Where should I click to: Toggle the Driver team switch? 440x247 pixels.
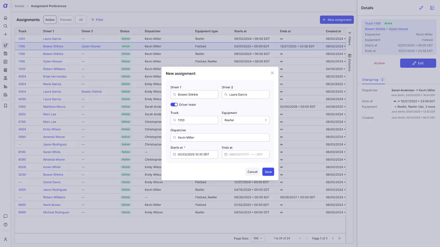(x=174, y=105)
